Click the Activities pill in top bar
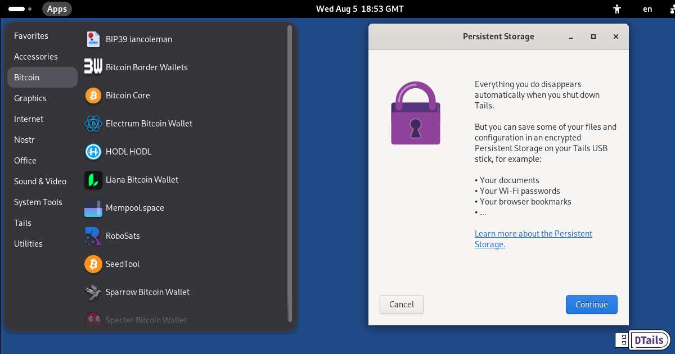This screenshot has height=354, width=675. tap(20, 9)
